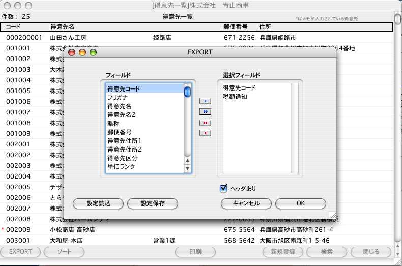
Task: Click the 設定保存 button
Action: [153, 203]
